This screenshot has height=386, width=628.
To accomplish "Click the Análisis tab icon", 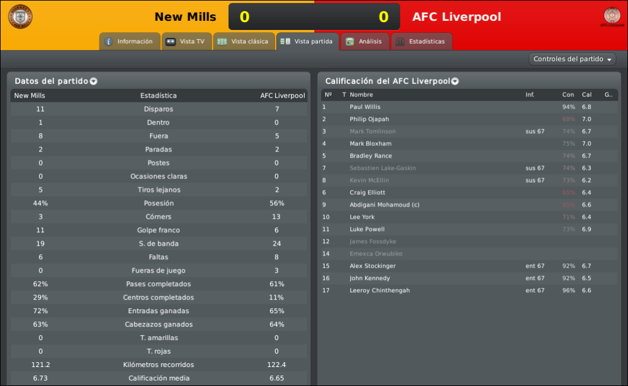I will tap(350, 42).
